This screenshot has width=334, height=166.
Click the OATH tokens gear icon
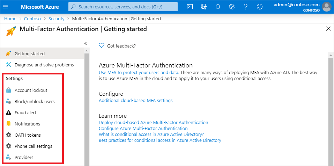pyautogui.click(x=8, y=135)
